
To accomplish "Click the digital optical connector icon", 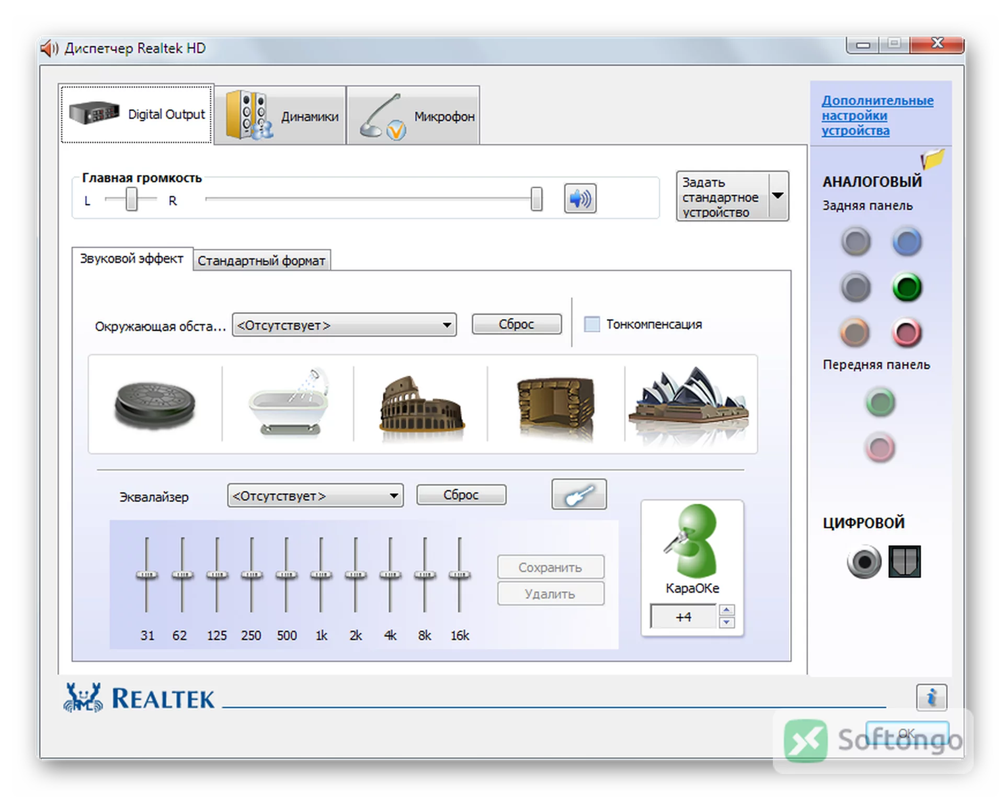I will pos(905,562).
